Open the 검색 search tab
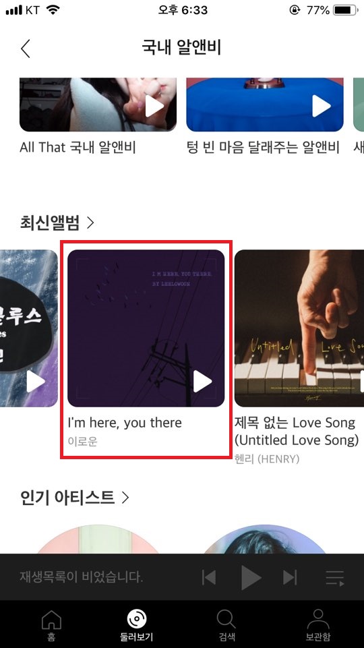The height and width of the screenshot is (648, 364). coord(226,624)
